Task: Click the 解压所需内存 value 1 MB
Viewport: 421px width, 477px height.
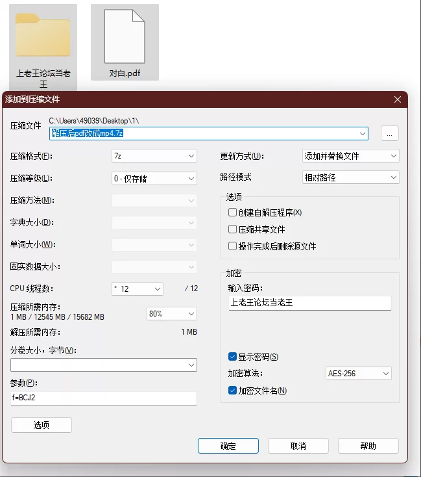Action: coord(189,332)
